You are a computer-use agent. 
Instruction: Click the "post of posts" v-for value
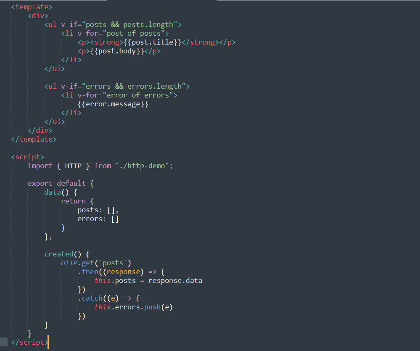tap(134, 34)
